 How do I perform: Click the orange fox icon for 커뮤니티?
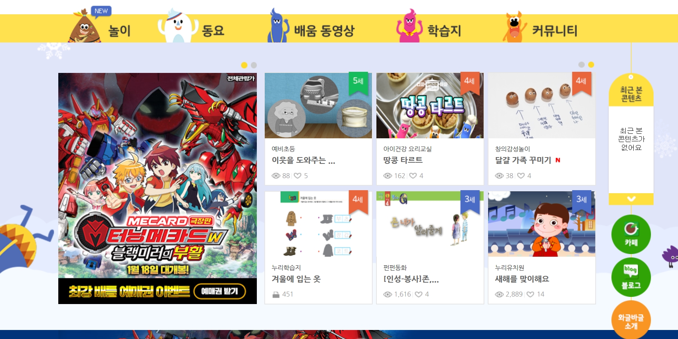point(514,27)
